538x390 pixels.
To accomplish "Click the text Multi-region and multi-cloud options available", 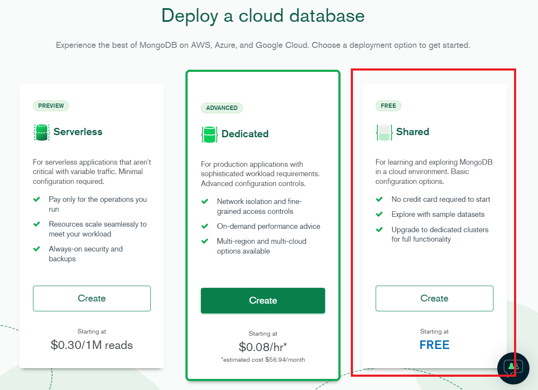I will (x=262, y=246).
